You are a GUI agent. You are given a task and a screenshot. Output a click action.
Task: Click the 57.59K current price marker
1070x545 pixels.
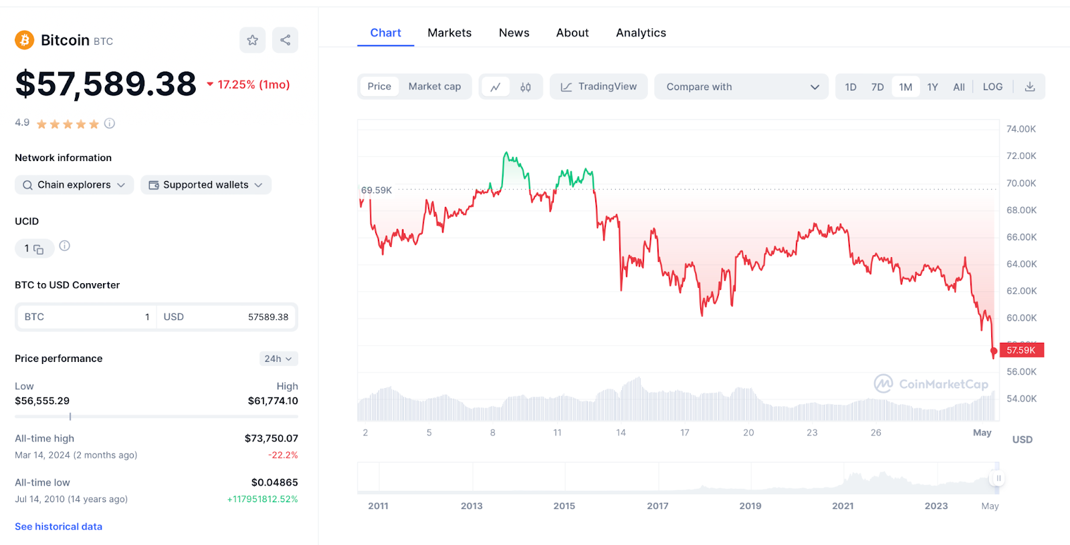tap(1022, 350)
